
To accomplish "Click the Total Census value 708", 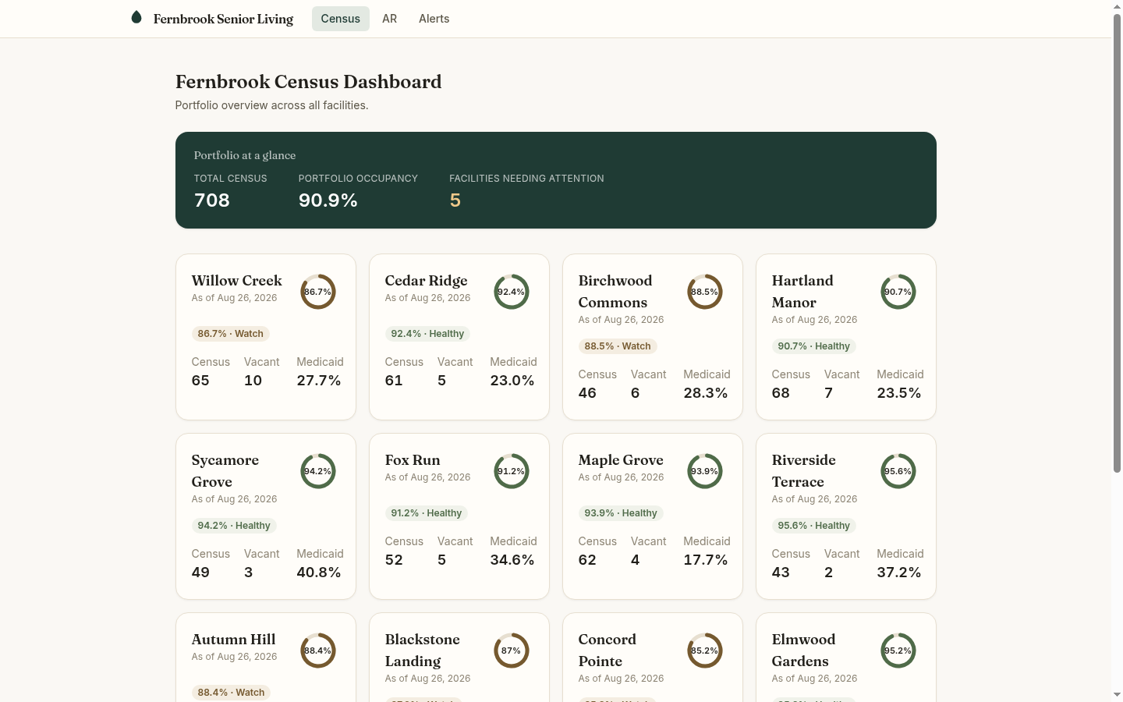I will click(212, 200).
